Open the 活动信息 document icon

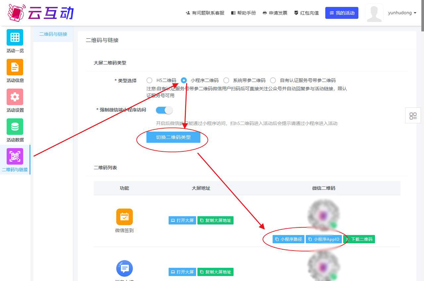pyautogui.click(x=15, y=67)
